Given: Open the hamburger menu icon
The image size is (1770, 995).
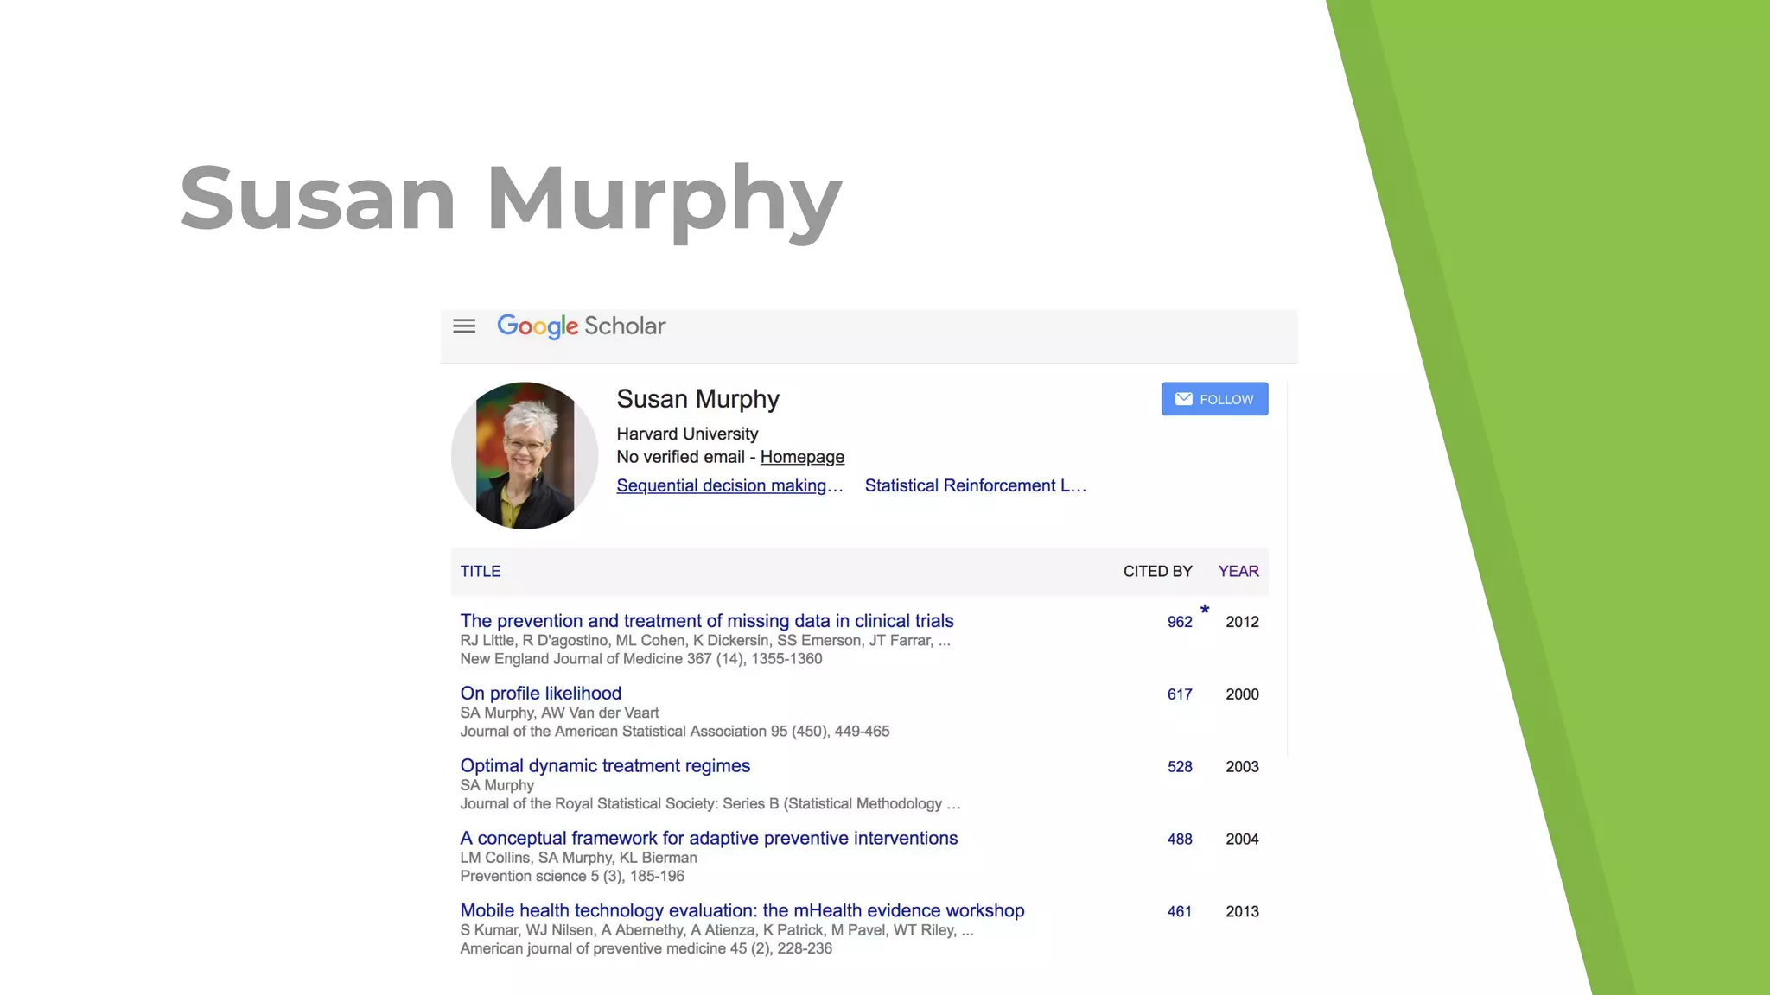Looking at the screenshot, I should coord(464,326).
